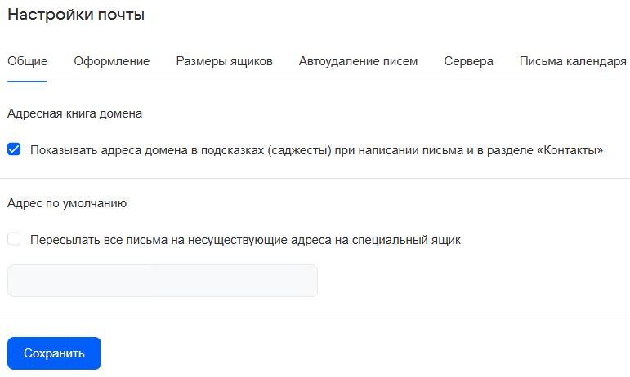Click the label text 'Показывать адреса домена в подсказках'
This screenshot has height=377, width=630.
pyautogui.click(x=147, y=150)
